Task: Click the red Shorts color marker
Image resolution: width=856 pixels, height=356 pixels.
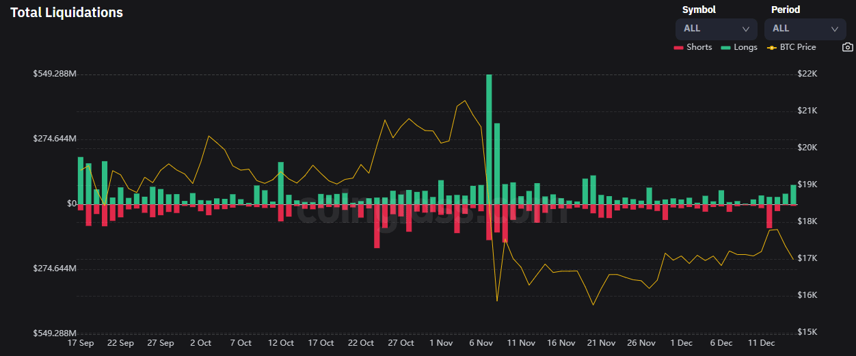Action: 678,48
